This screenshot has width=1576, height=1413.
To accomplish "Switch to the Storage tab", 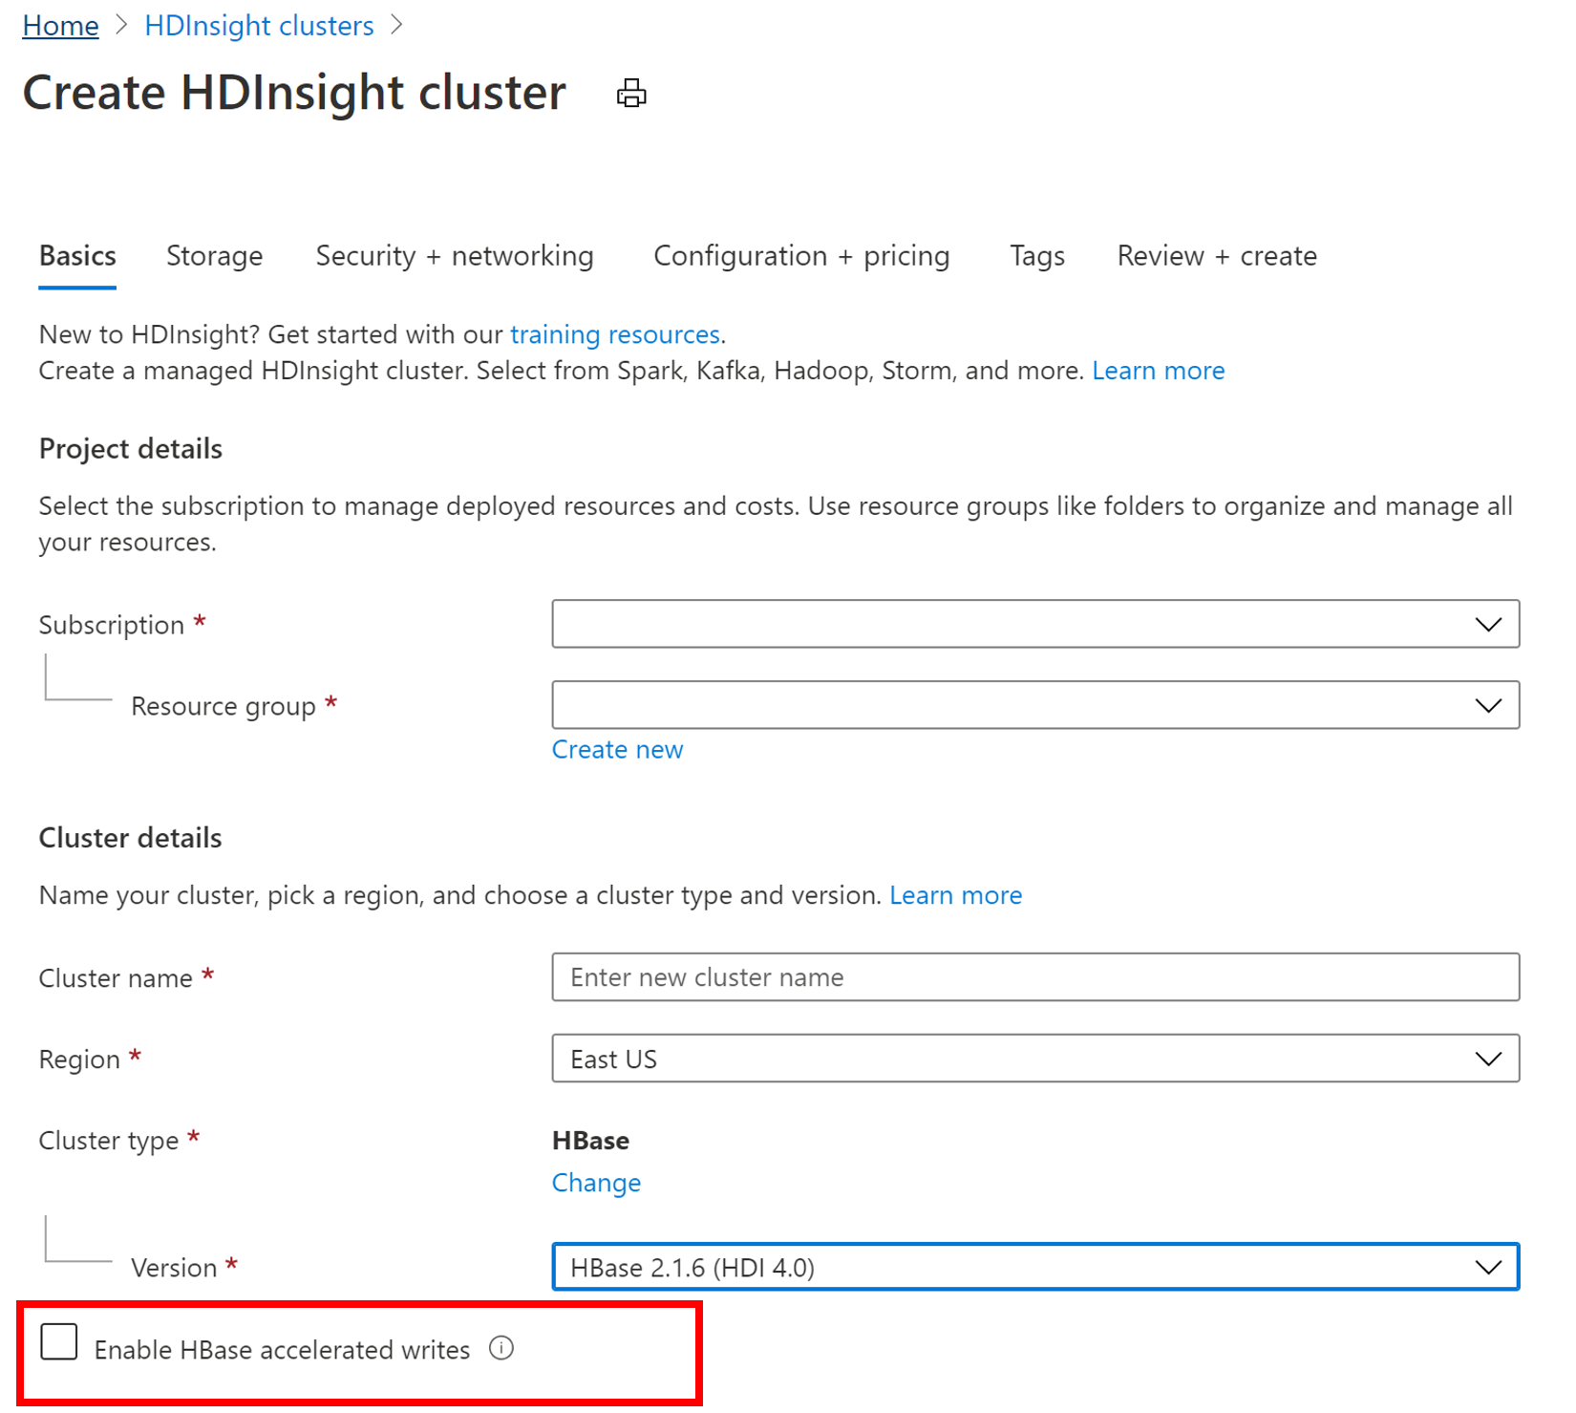I will pyautogui.click(x=214, y=255).
